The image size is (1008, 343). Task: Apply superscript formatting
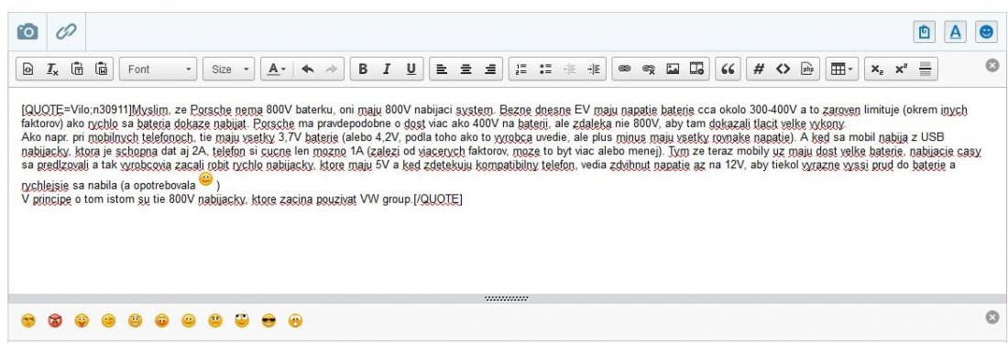click(902, 70)
